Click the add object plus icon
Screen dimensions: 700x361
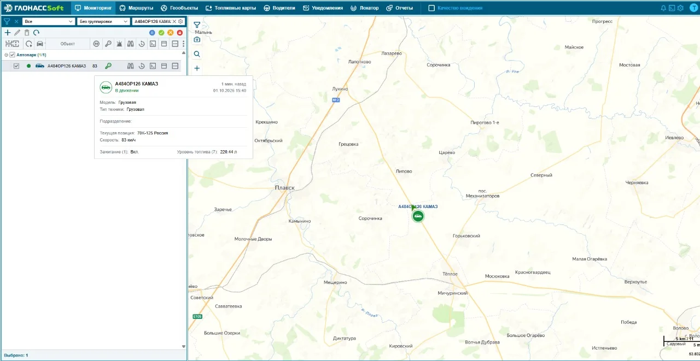coord(8,33)
